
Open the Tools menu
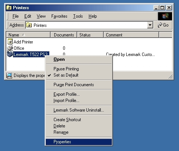click(x=78, y=16)
